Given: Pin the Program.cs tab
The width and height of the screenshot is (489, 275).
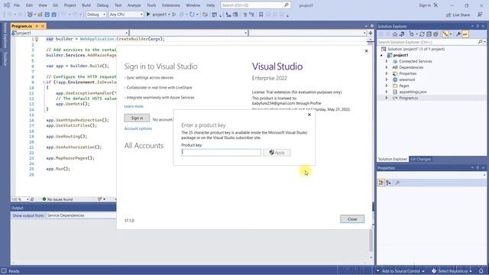Looking at the screenshot, I should pyautogui.click(x=37, y=26).
